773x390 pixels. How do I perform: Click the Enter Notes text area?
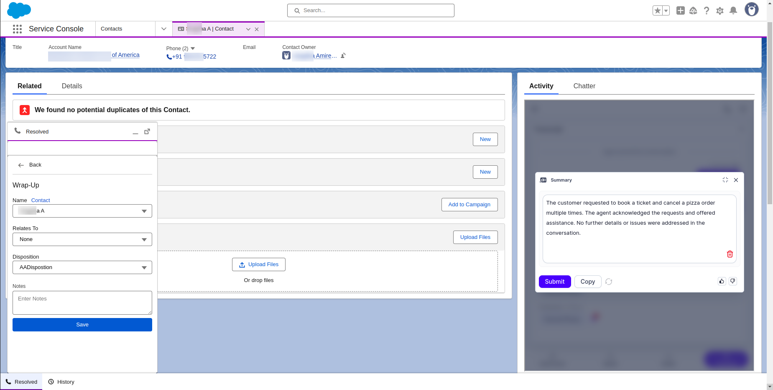click(82, 303)
